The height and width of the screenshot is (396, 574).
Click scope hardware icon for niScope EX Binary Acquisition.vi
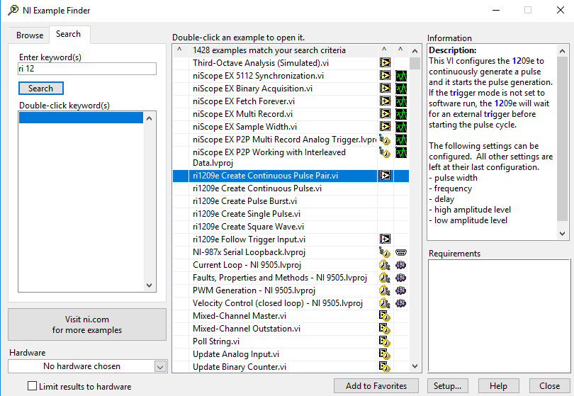401,89
